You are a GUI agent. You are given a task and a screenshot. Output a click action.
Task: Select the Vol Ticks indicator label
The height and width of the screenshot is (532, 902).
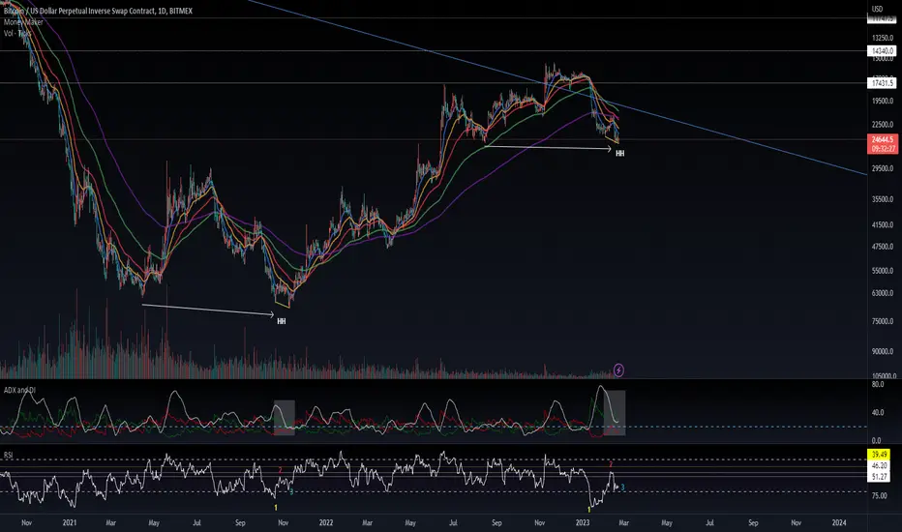point(17,33)
